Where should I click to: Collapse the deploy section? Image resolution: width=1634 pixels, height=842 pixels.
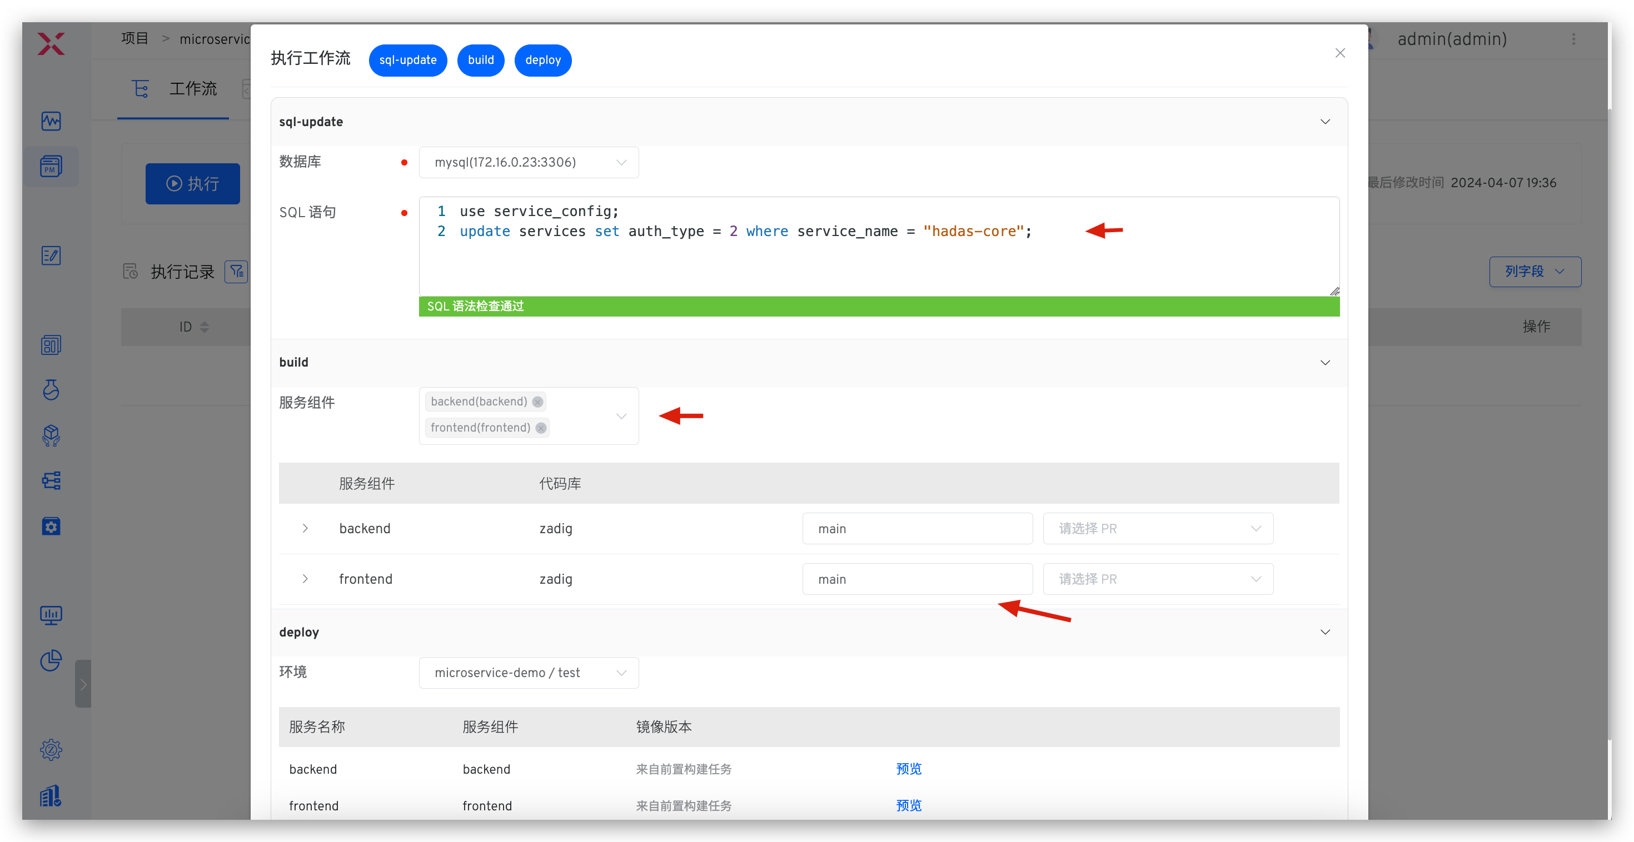(1325, 632)
